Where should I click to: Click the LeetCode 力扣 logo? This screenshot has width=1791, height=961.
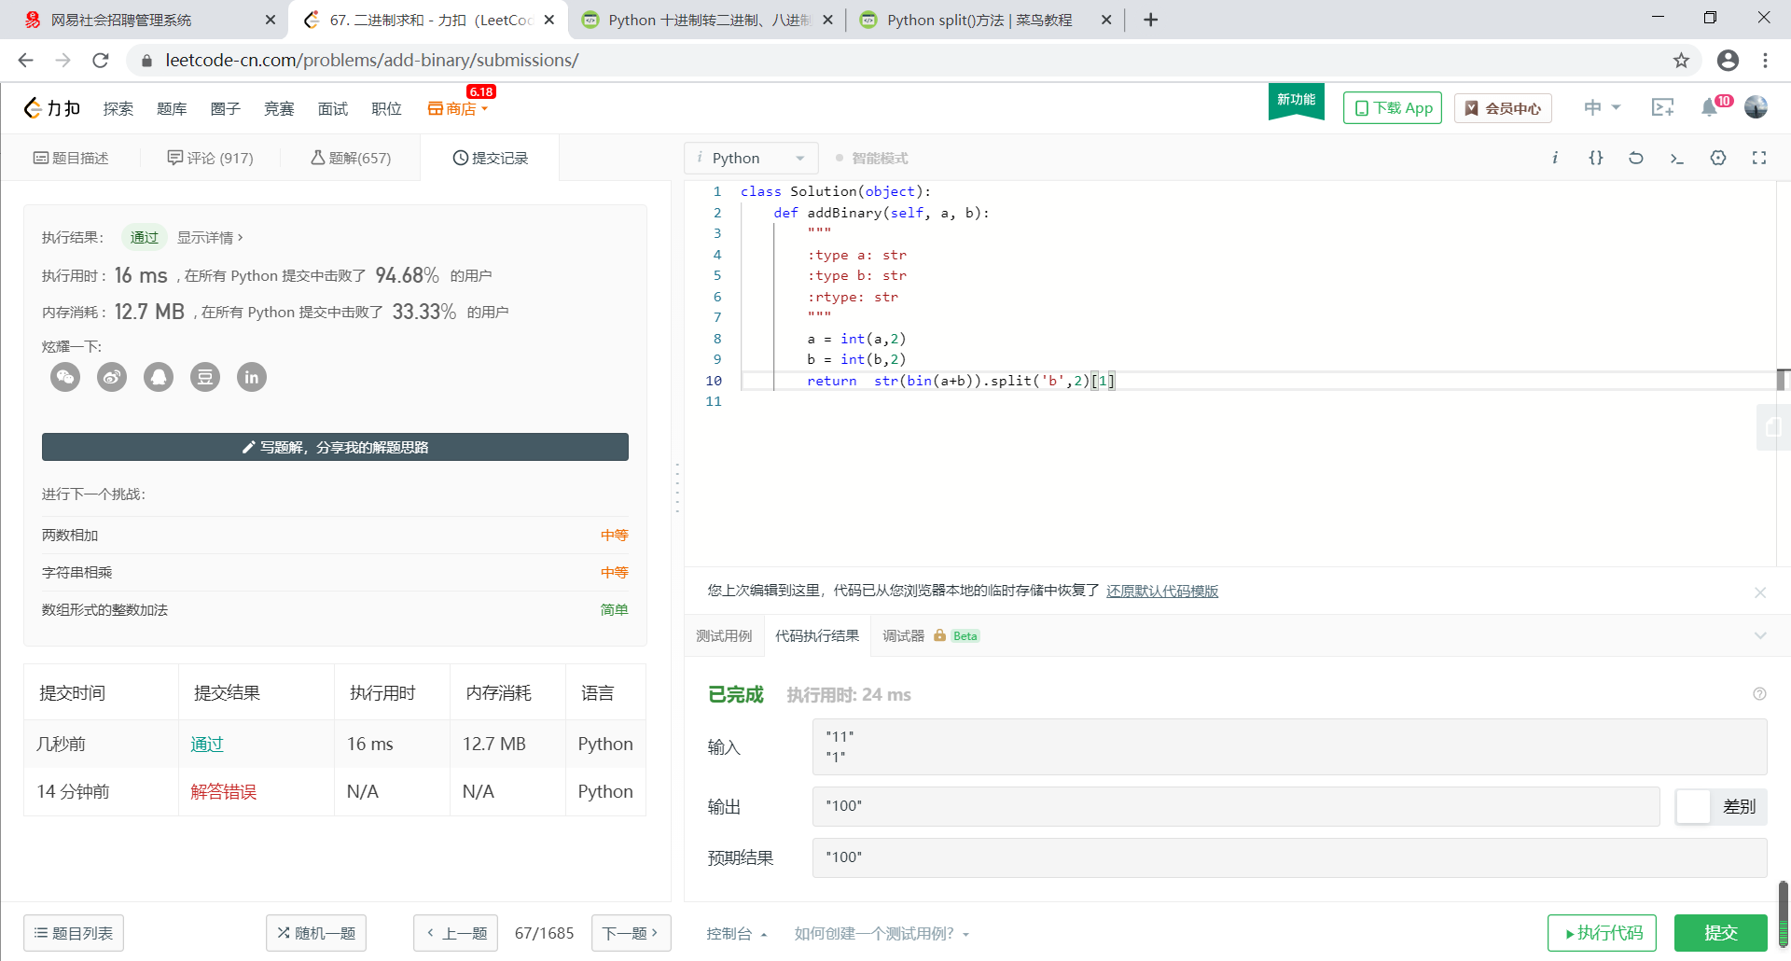pos(52,108)
